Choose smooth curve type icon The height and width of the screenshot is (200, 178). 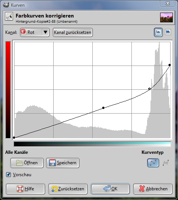coord(153,163)
